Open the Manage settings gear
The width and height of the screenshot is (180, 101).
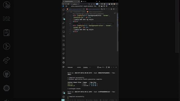coord(64,97)
